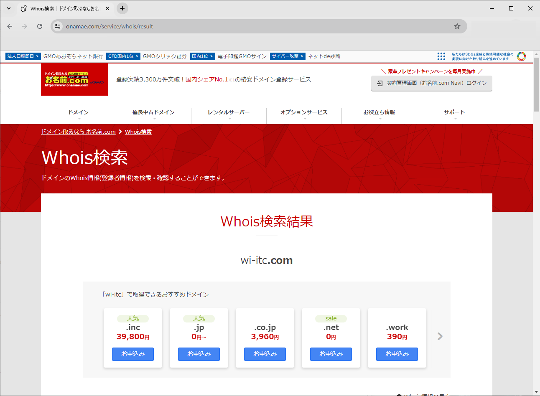The height and width of the screenshot is (396, 540).
Task: Open the tab search dropdown arrow
Action: tap(9, 8)
